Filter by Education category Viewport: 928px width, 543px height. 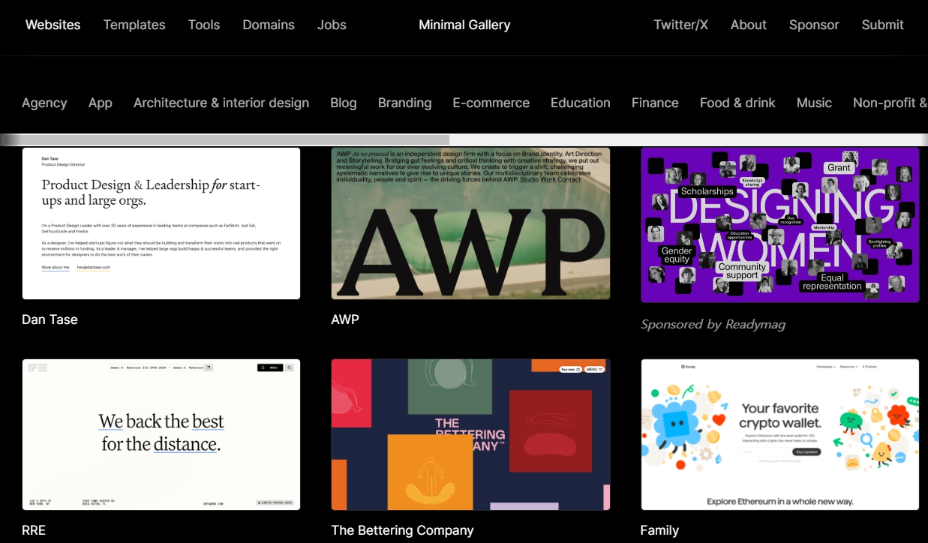(x=581, y=103)
